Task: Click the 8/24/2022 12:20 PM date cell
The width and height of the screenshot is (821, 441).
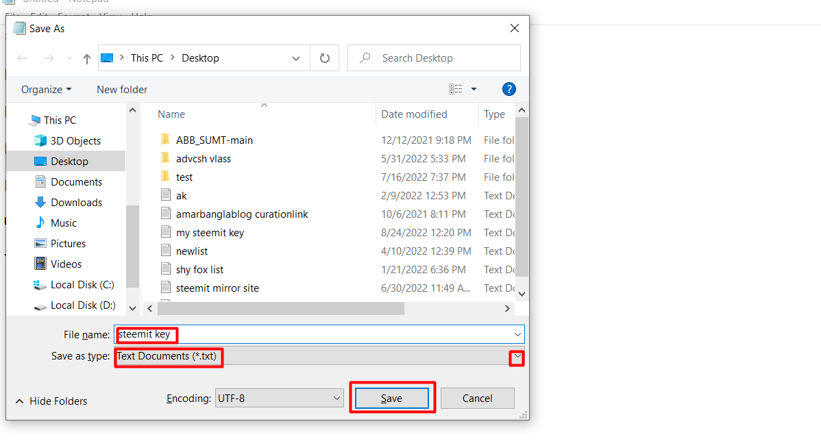Action: [x=426, y=233]
